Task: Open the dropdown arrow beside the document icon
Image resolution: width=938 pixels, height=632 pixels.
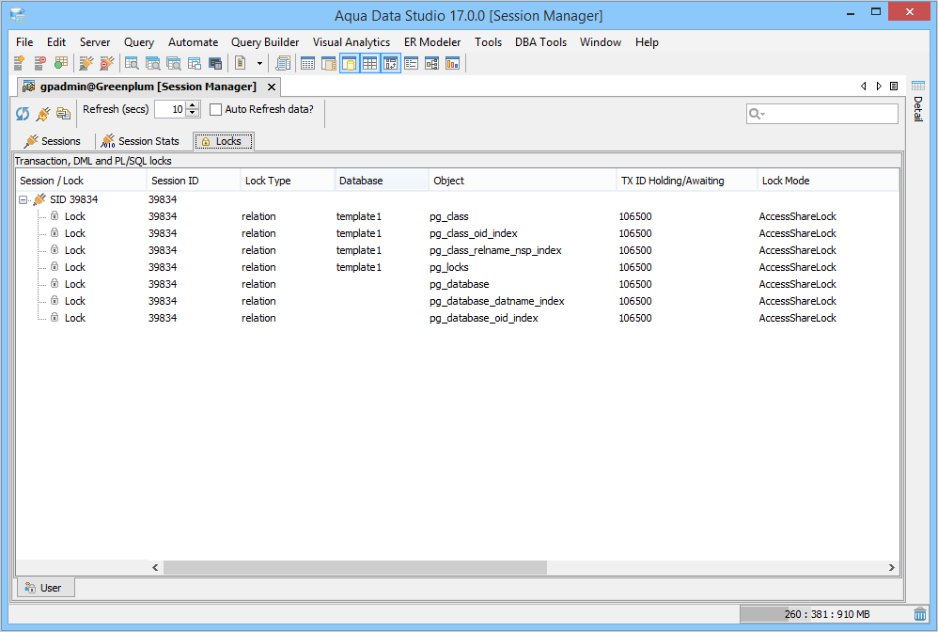Action: click(x=259, y=63)
